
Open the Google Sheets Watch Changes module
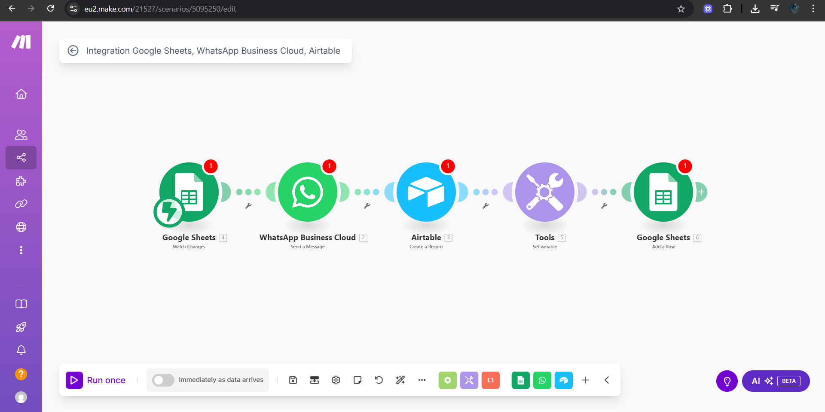[x=189, y=192]
